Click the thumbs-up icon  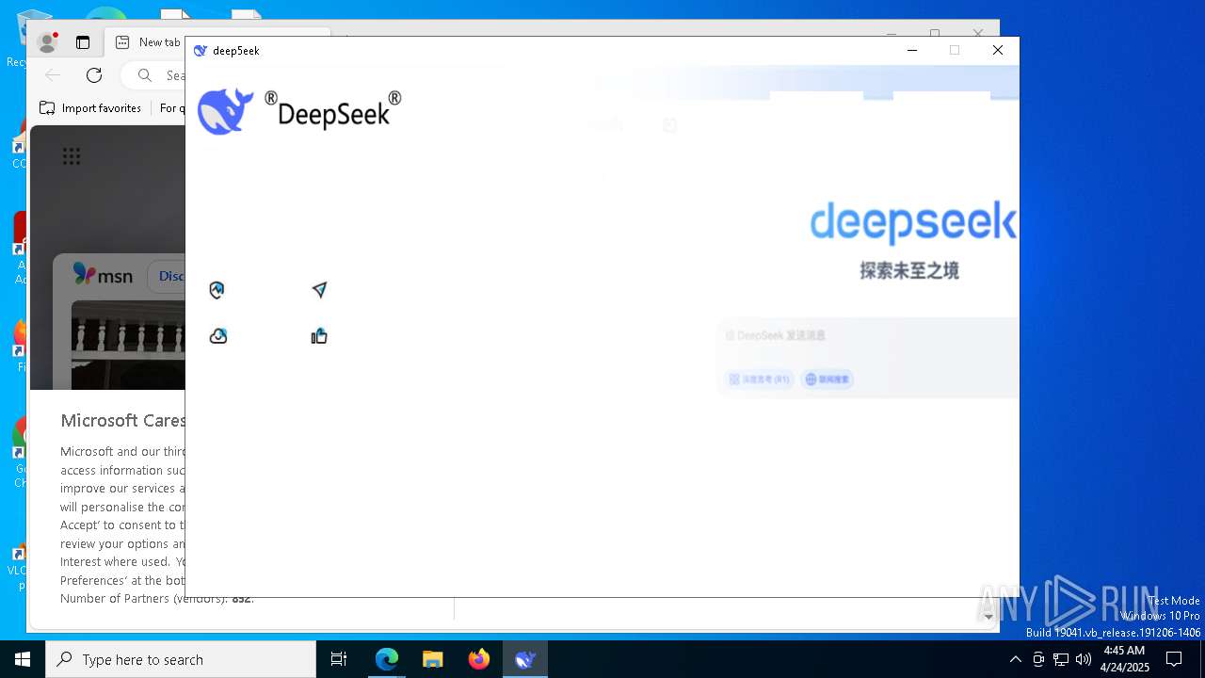point(319,336)
